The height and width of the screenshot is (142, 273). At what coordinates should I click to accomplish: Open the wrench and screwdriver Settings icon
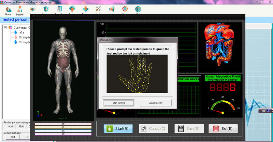coord(99,9)
